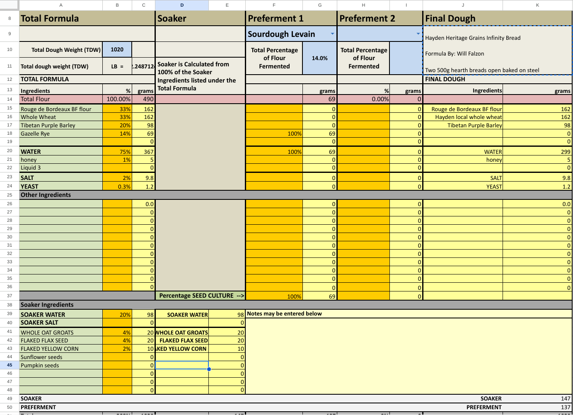The image size is (573, 415).
Task: Click the select-all corner box
Action: (9, 5)
